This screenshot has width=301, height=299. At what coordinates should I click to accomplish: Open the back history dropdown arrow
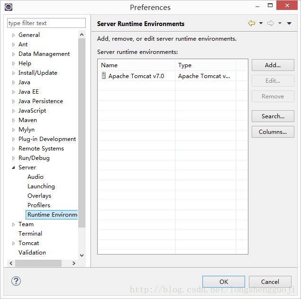[x=261, y=23]
